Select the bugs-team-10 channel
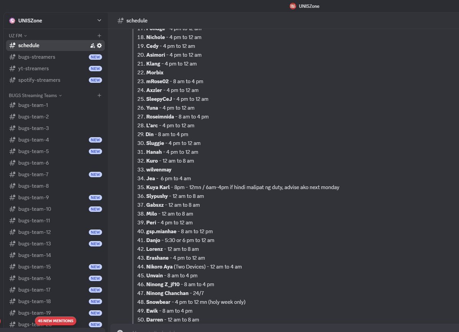The height and width of the screenshot is (332, 459). [55, 209]
